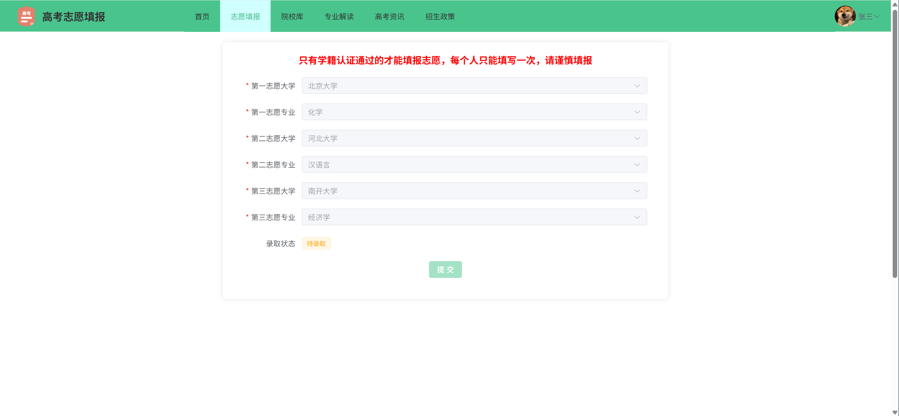The image size is (899, 416).
Task: Click the 高考志愿填报 site title
Action: [x=74, y=17]
